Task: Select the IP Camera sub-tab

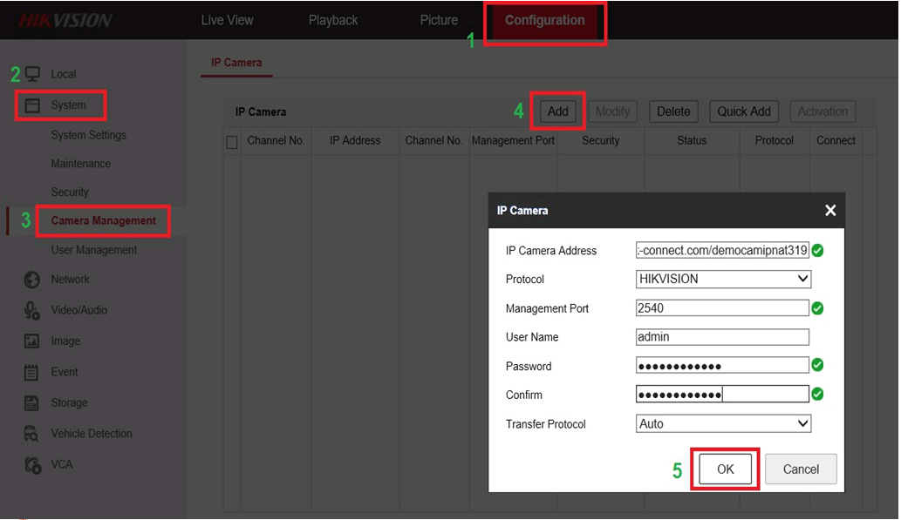Action: click(236, 63)
